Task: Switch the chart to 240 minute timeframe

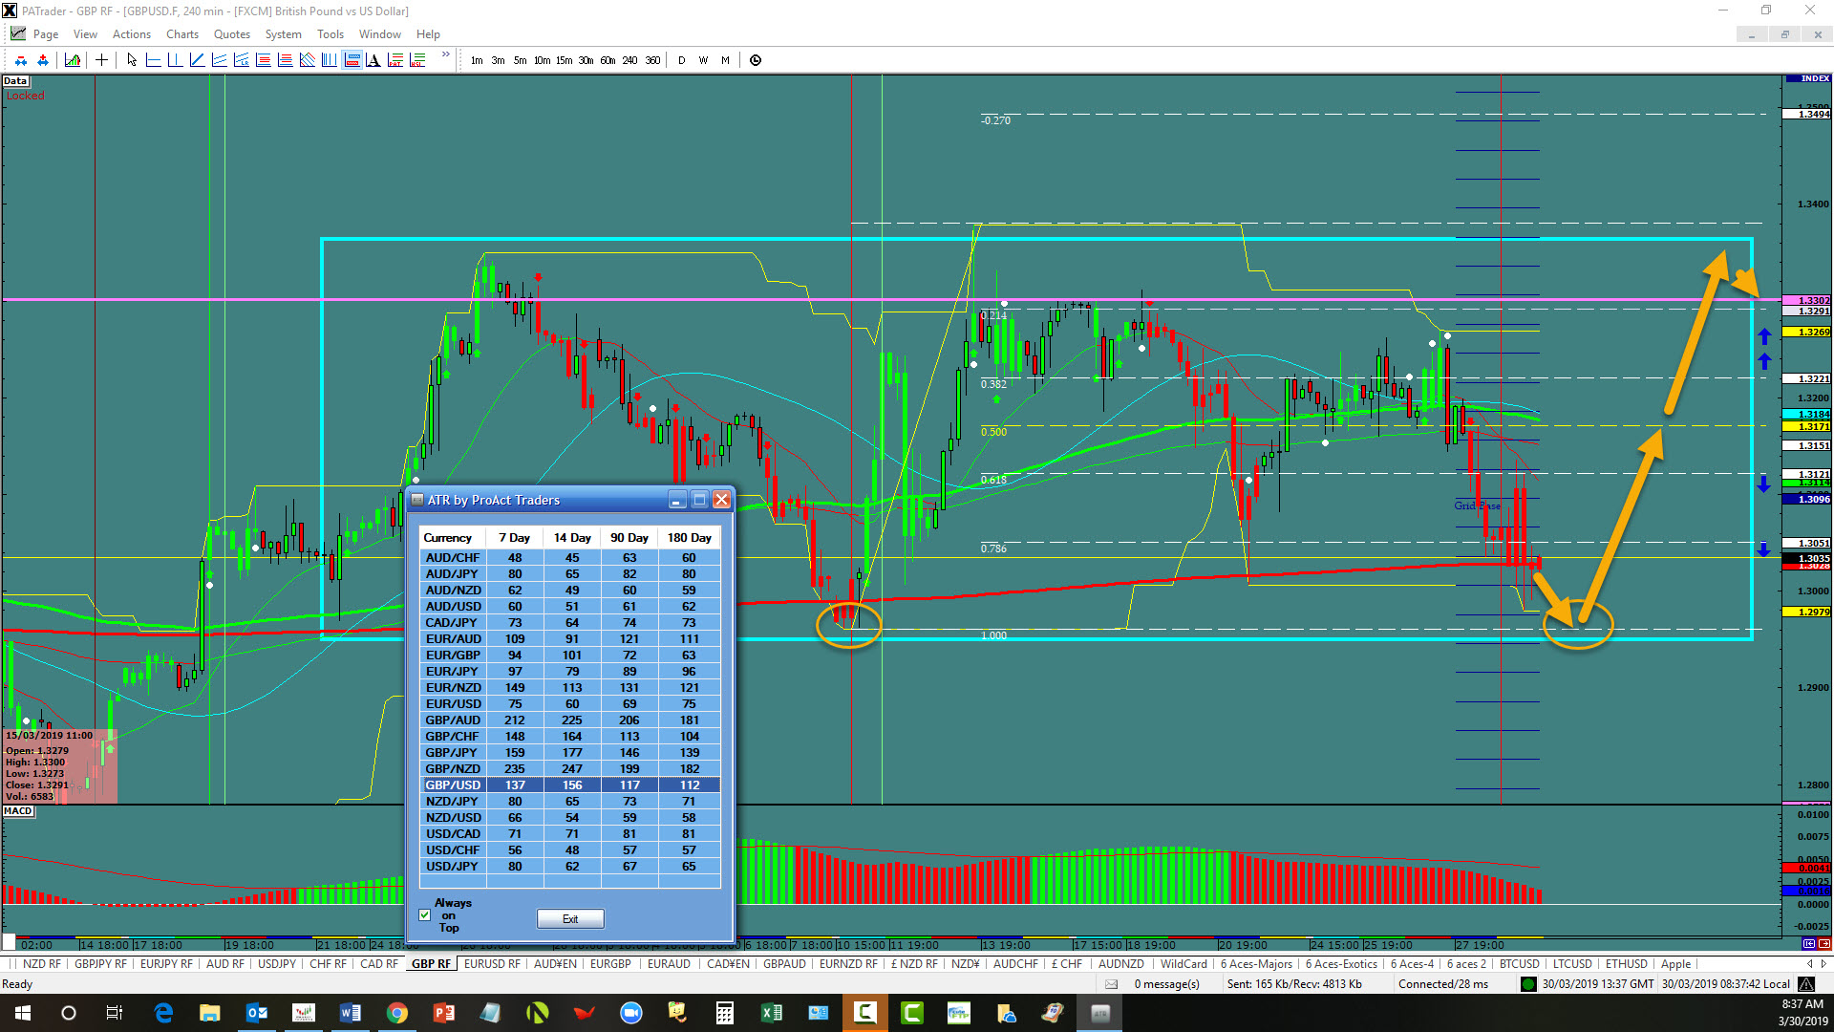Action: (x=629, y=60)
